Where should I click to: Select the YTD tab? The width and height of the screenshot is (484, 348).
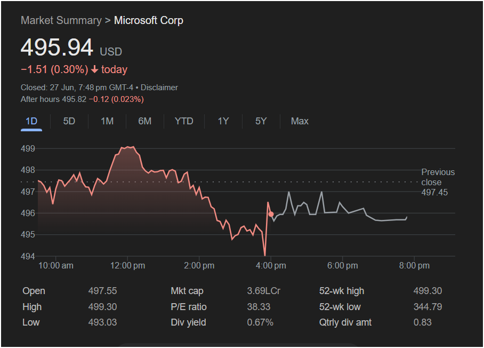pyautogui.click(x=184, y=121)
